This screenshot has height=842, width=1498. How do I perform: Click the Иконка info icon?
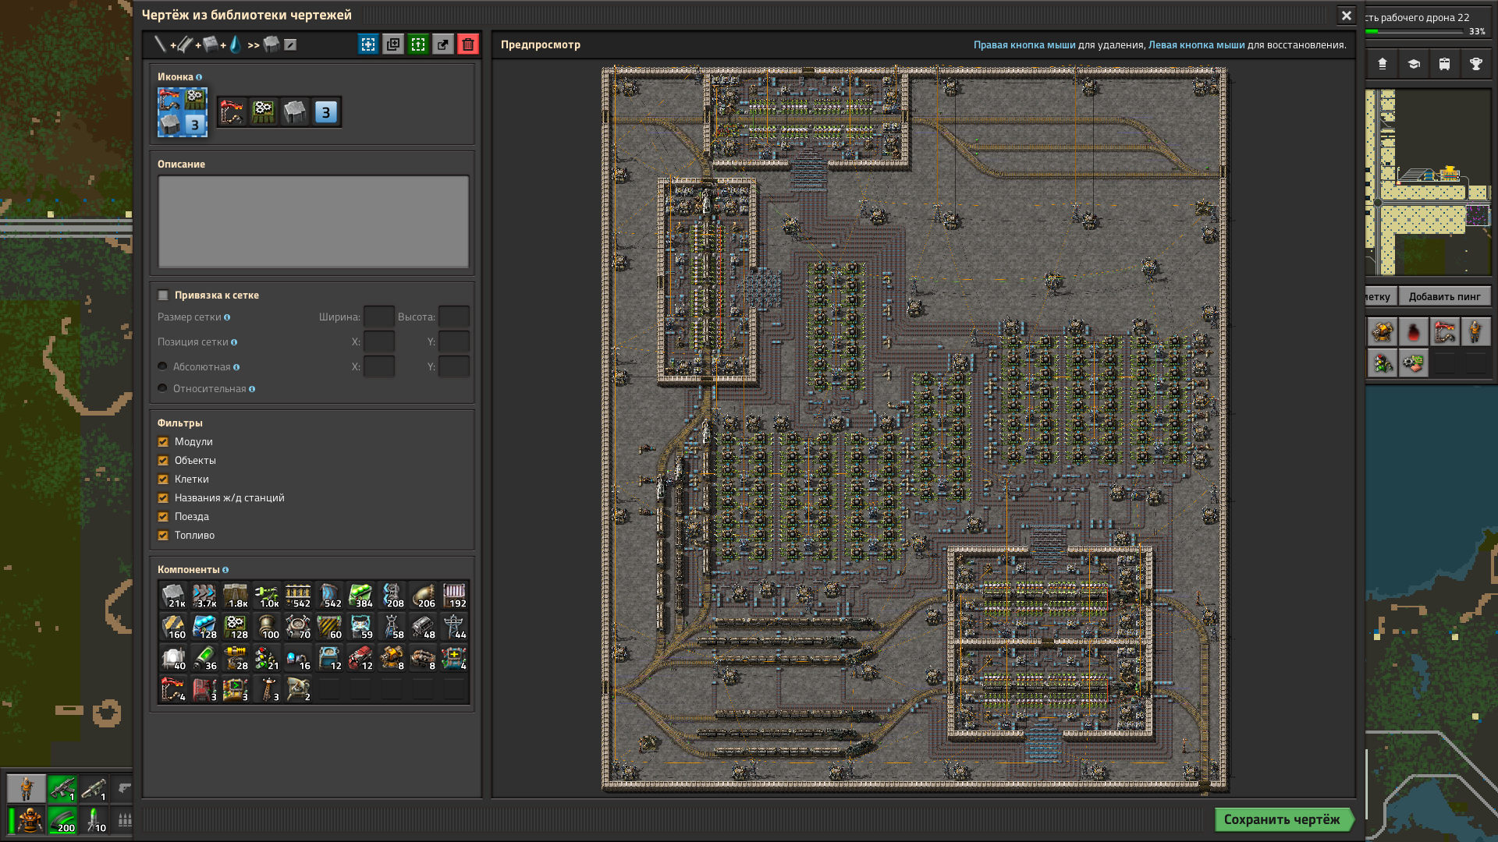click(199, 77)
